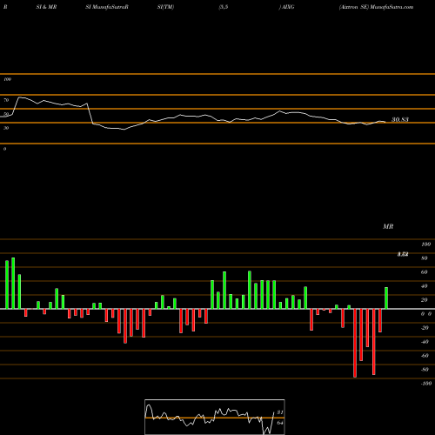Click the 0 label on RSI axis

(4, 149)
